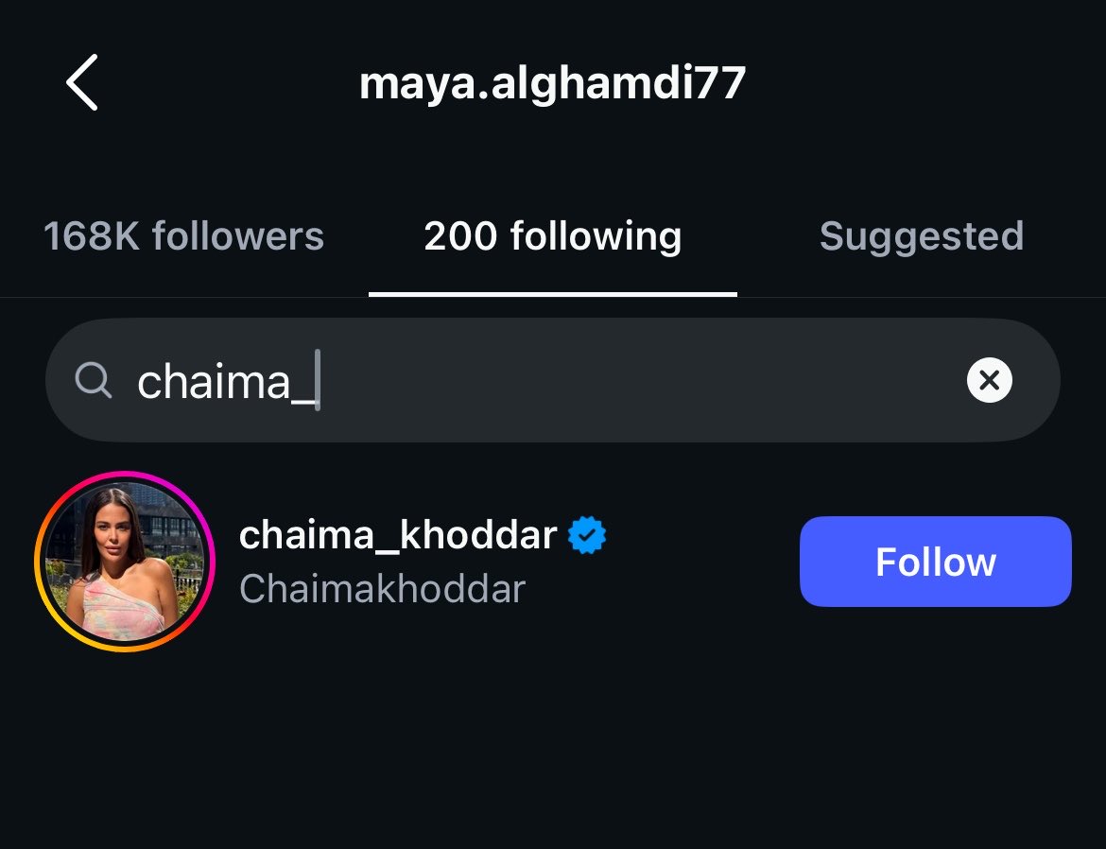Place the cursor after the typed chaima_ text

coord(318,380)
